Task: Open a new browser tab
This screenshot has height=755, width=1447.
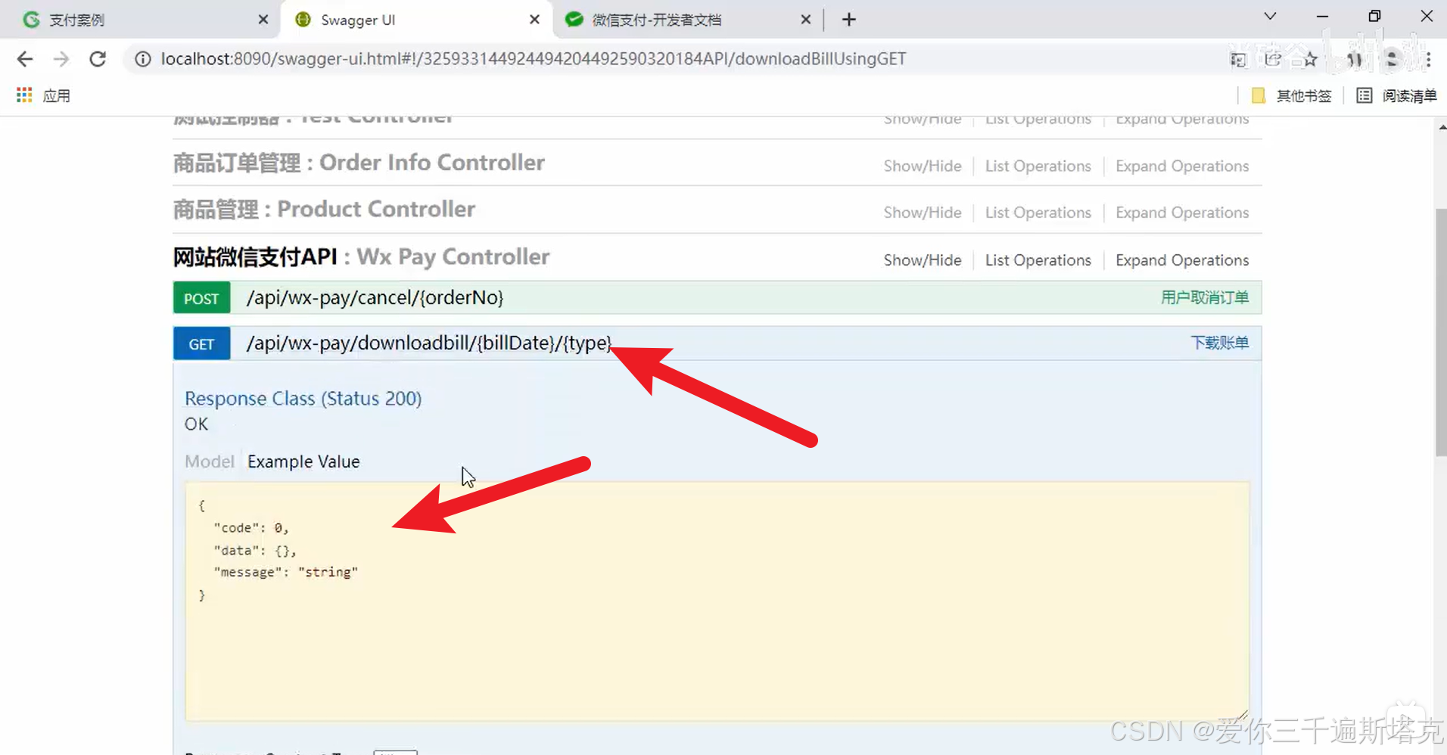Action: click(x=848, y=20)
